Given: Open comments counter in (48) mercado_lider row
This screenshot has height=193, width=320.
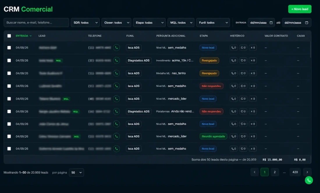Looking at the screenshot, I should pyautogui.click(x=243, y=99).
